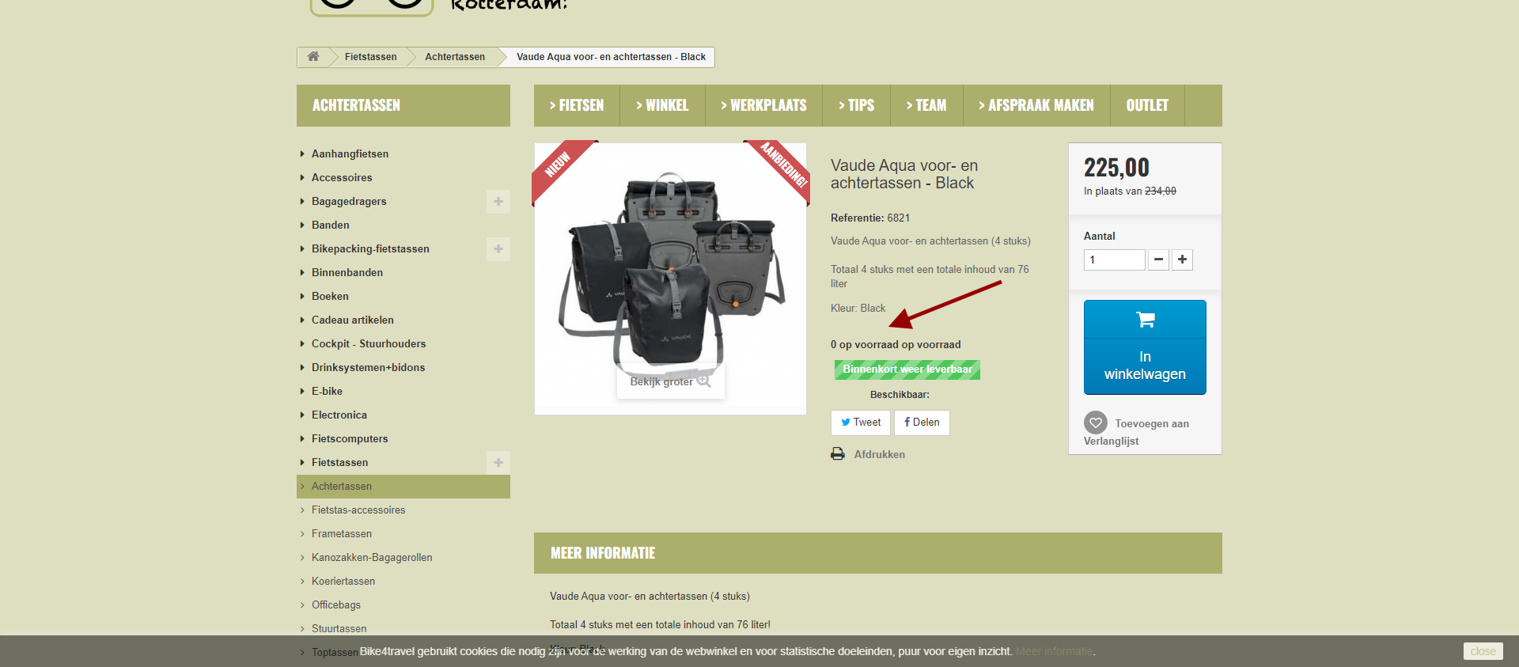Open the Stuurtassen subcategory

coord(339,629)
